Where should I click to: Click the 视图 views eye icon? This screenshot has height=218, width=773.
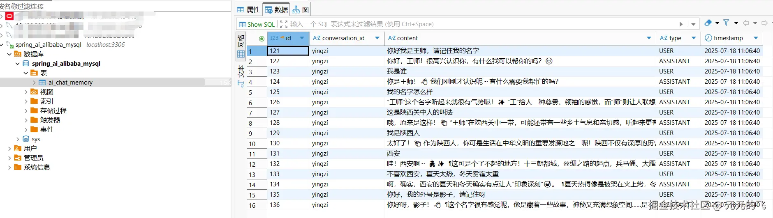point(34,92)
